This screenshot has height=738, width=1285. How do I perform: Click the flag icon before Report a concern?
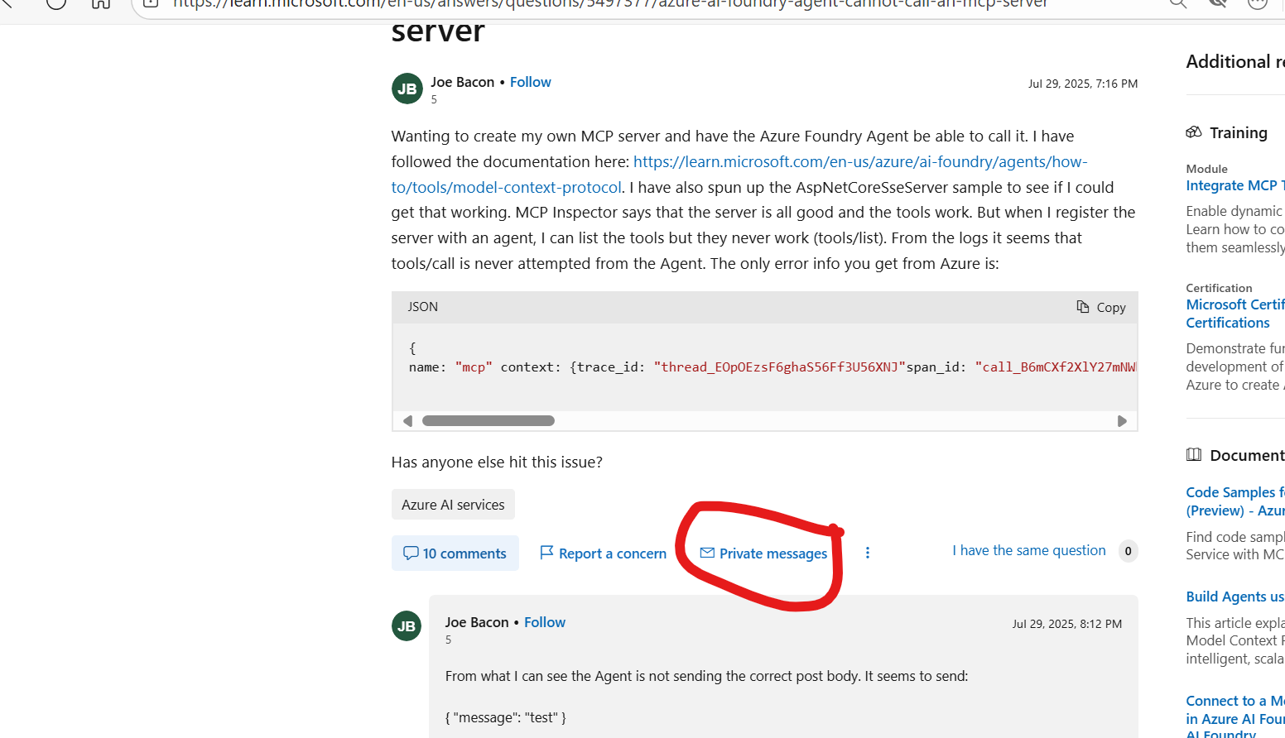pyautogui.click(x=546, y=552)
